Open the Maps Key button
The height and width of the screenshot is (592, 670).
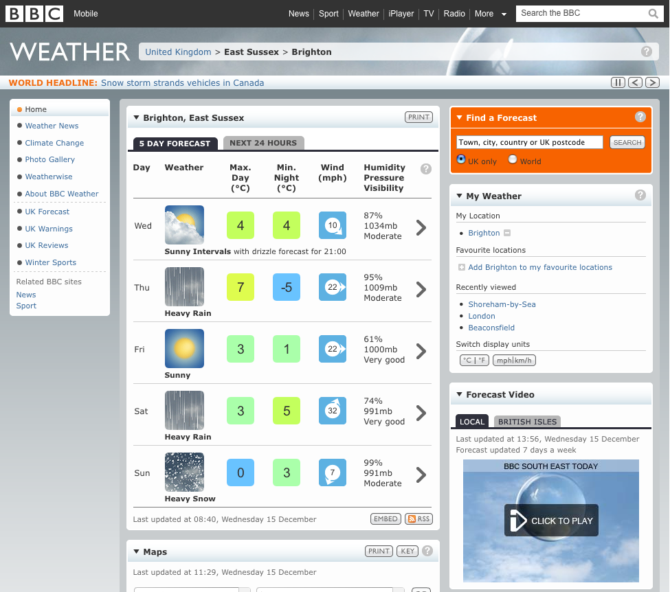click(x=407, y=551)
